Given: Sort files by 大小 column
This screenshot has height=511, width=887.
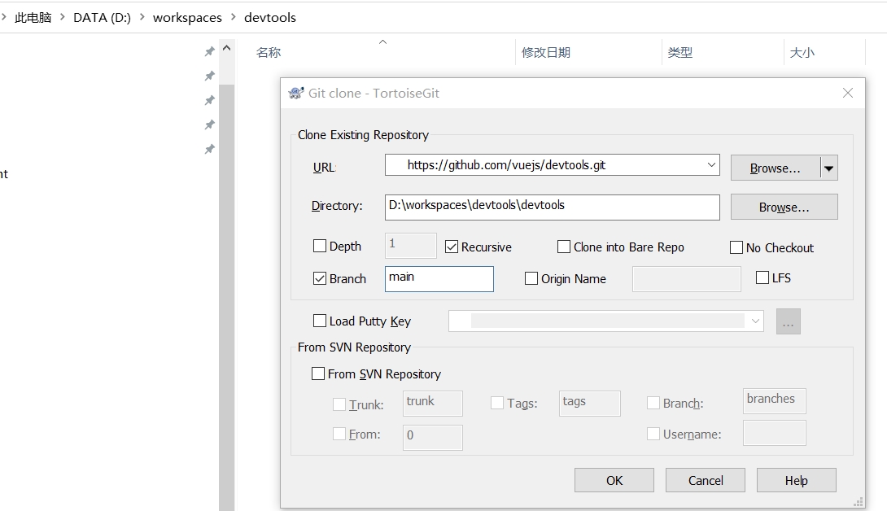Looking at the screenshot, I should (802, 53).
